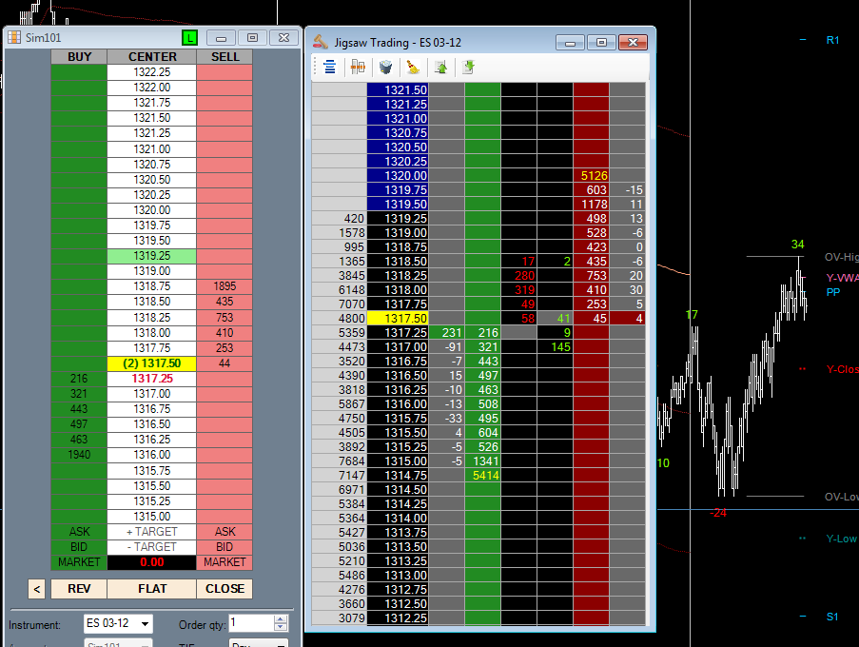Screen dimensions: 859x647
Task: Click the green down-arrow import icon
Action: (x=468, y=68)
